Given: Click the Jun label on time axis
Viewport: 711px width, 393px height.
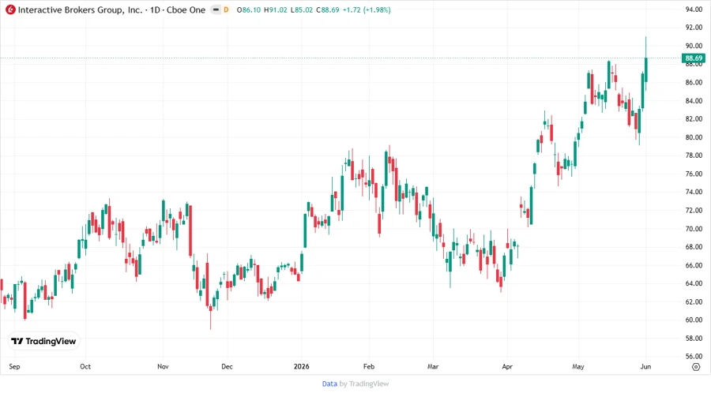Looking at the screenshot, I should point(645,366).
